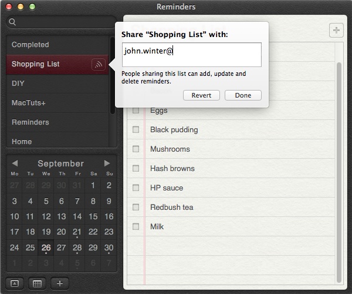Screen dimensions: 352x294
Task: Click the September month title
Action: [60, 163]
